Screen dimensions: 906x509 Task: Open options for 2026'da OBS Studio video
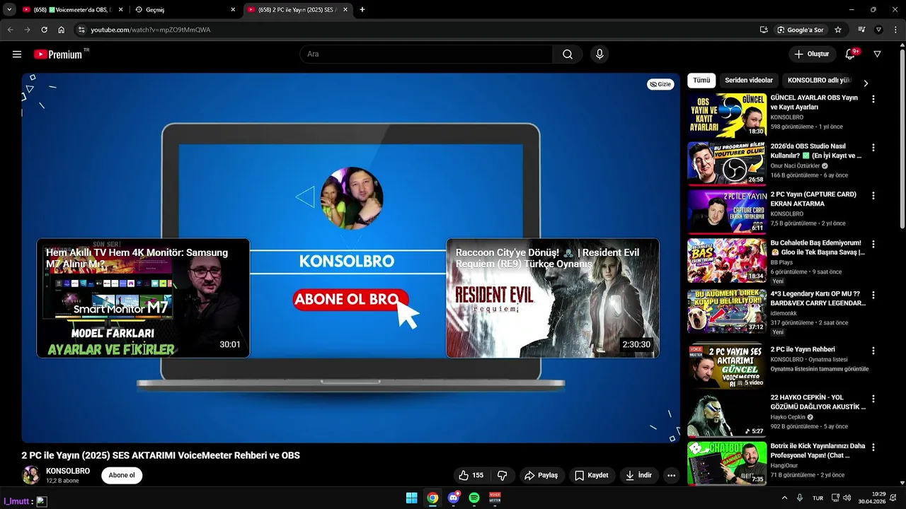(873, 148)
